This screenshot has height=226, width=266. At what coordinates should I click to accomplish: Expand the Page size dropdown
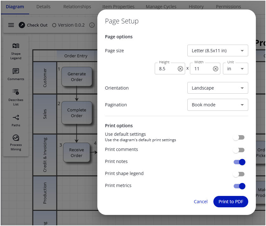(217, 51)
